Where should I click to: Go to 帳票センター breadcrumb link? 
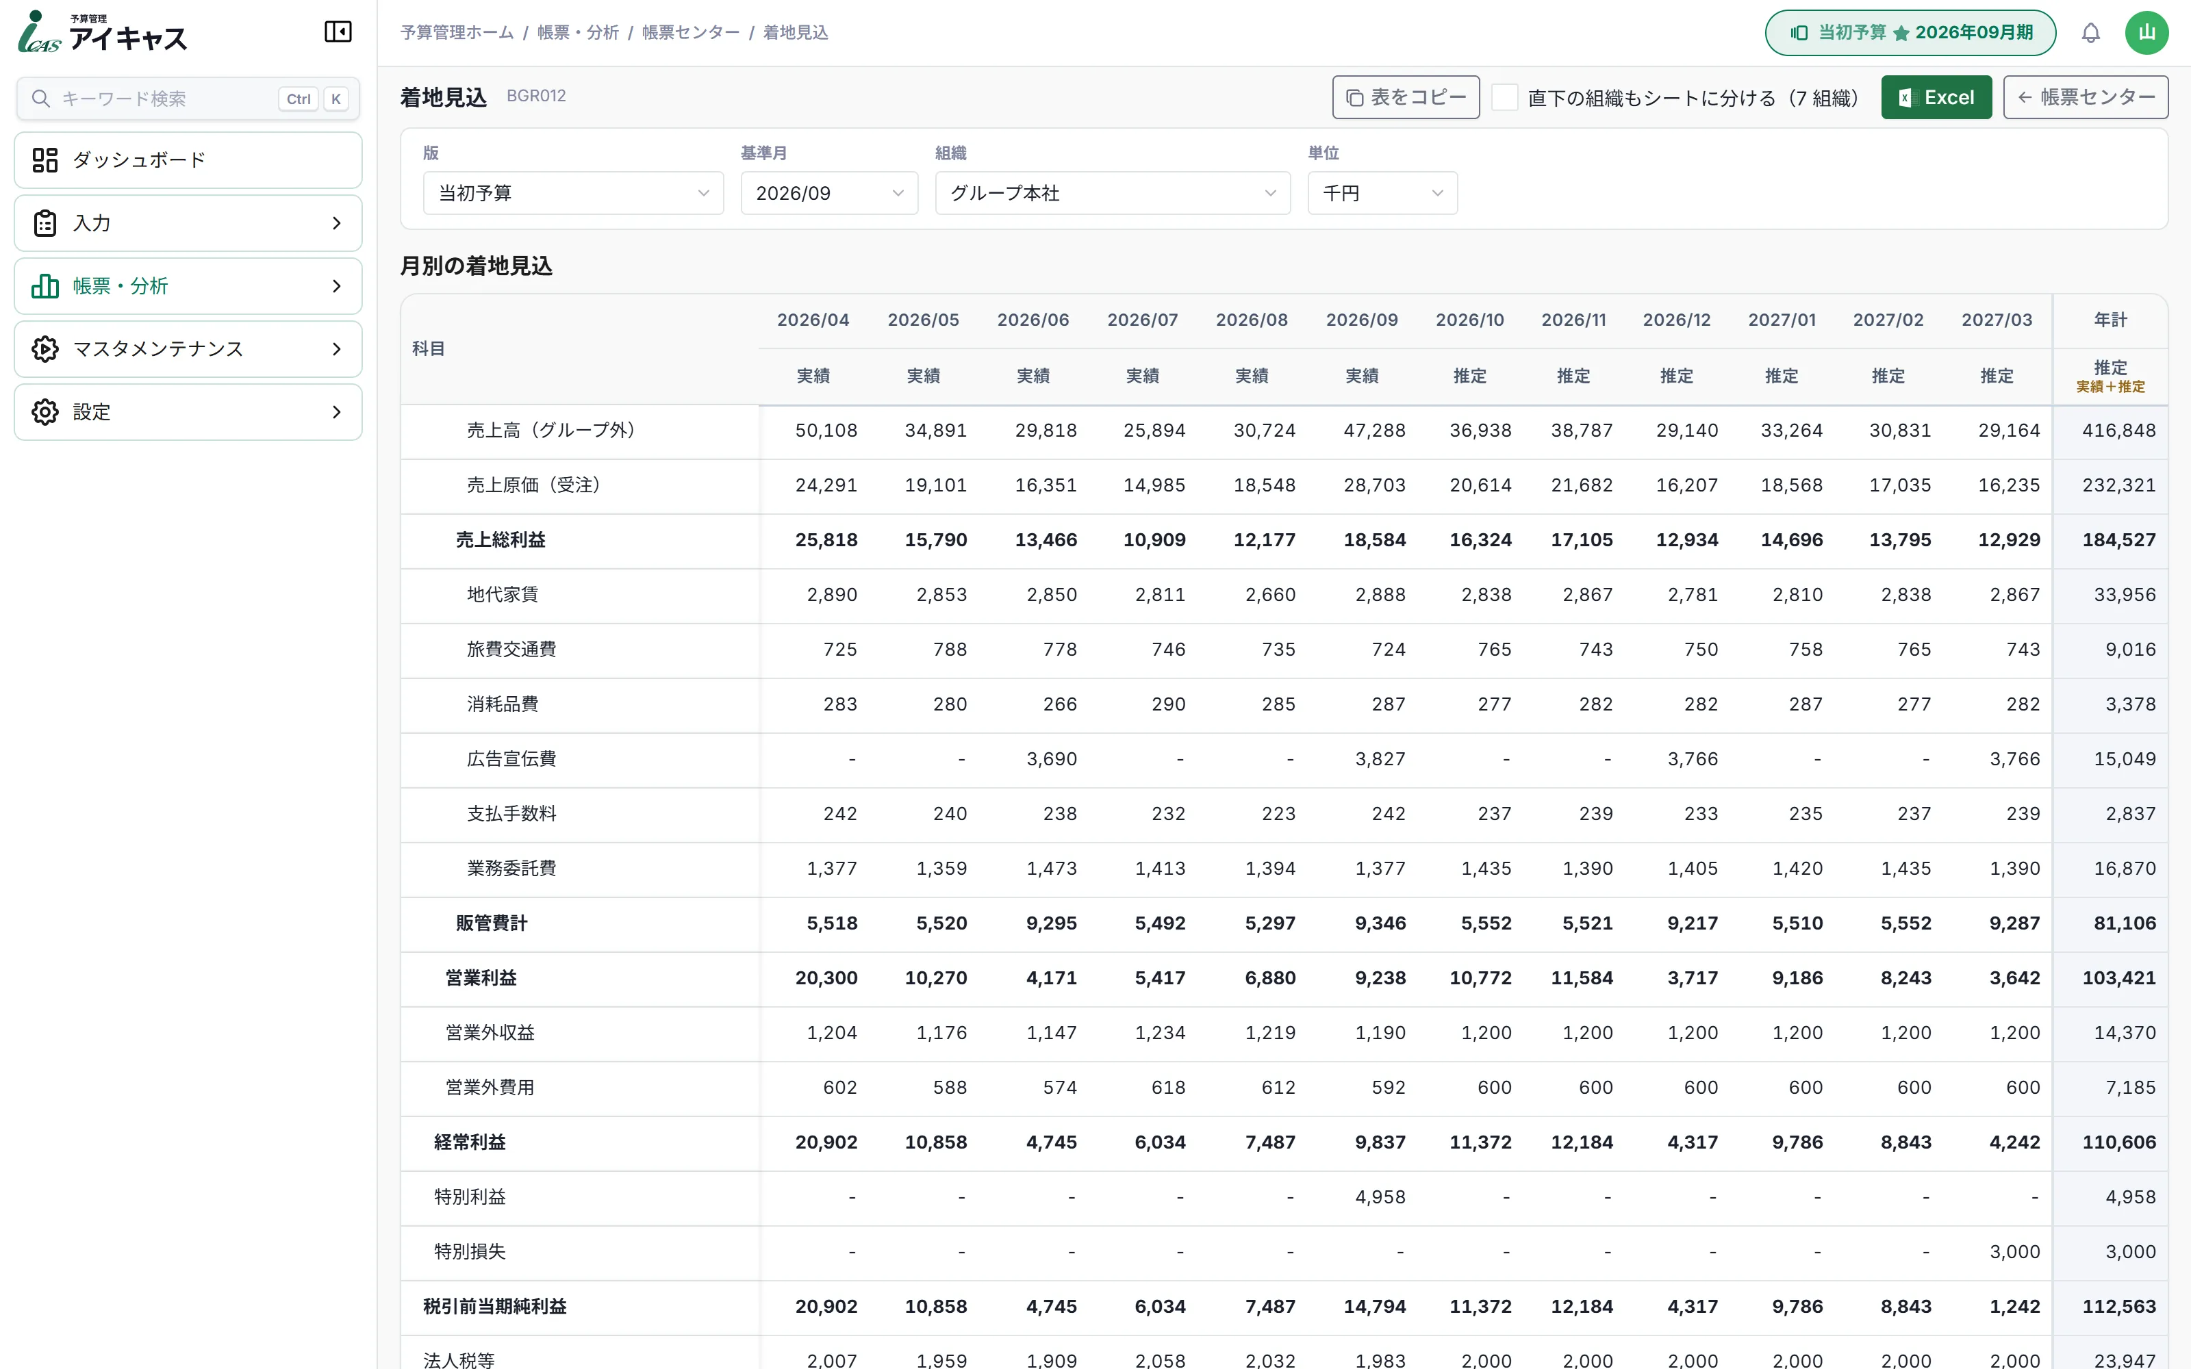[x=690, y=33]
